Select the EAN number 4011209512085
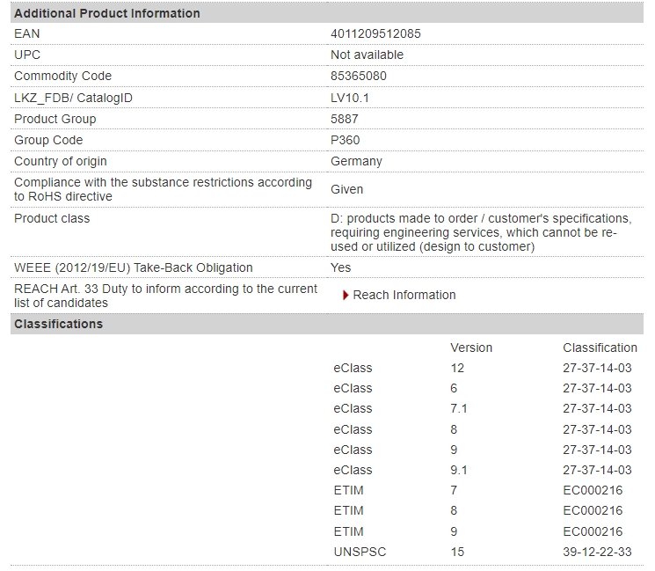The height and width of the screenshot is (571, 655). pos(375,33)
